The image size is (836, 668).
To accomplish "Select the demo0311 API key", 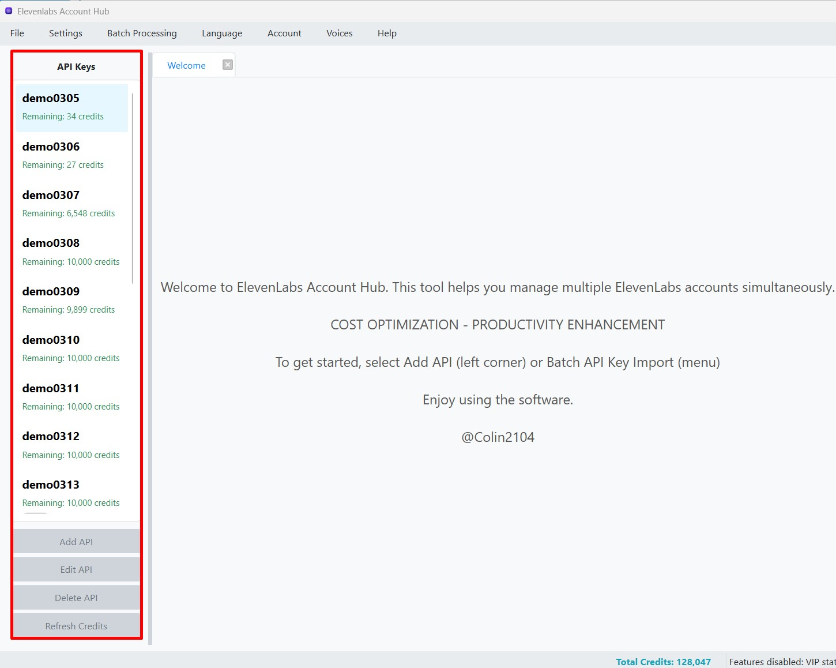I will click(71, 397).
